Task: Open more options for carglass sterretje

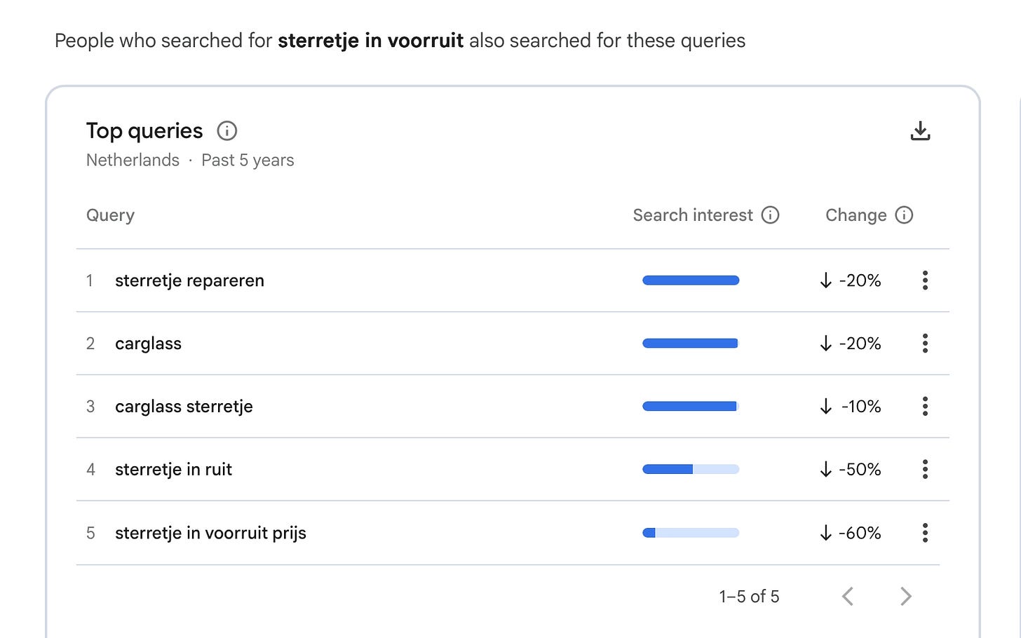Action: pos(925,407)
